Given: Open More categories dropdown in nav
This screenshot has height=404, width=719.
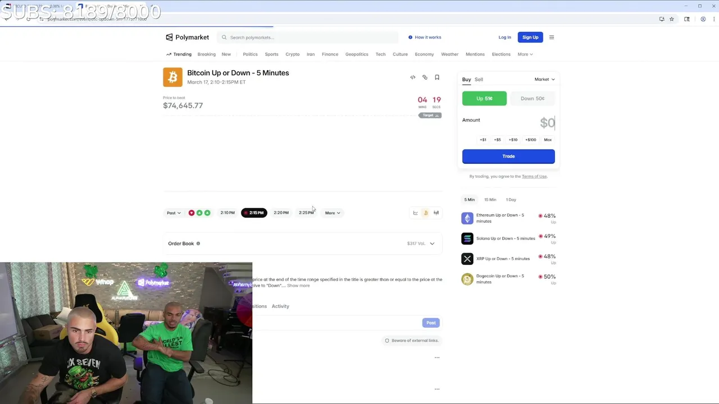Looking at the screenshot, I should click(x=525, y=54).
